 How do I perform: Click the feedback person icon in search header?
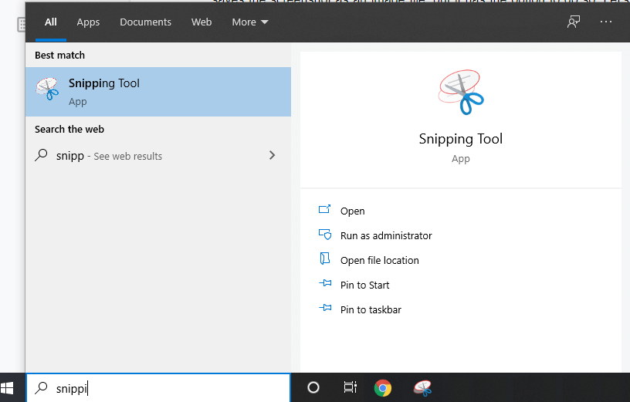click(x=574, y=22)
